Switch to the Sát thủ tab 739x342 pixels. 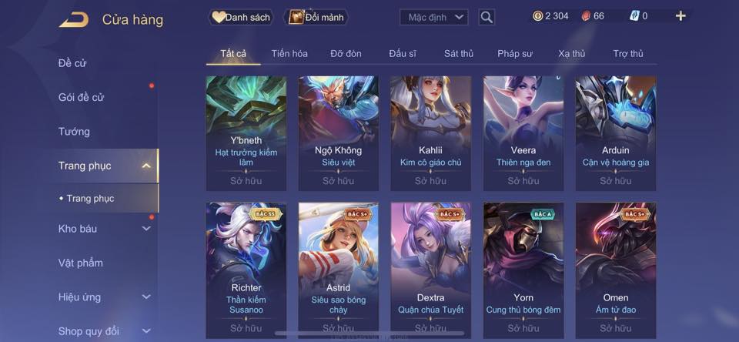[x=459, y=54]
